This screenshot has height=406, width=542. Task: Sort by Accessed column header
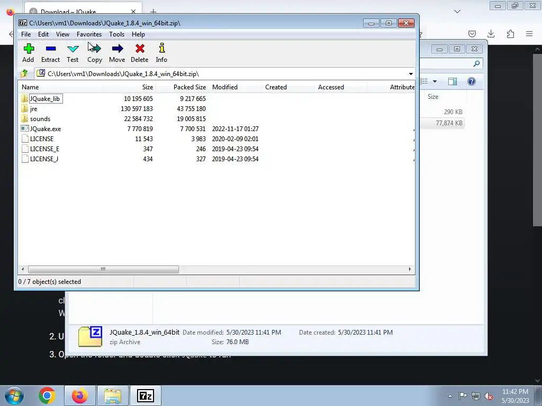pos(341,87)
